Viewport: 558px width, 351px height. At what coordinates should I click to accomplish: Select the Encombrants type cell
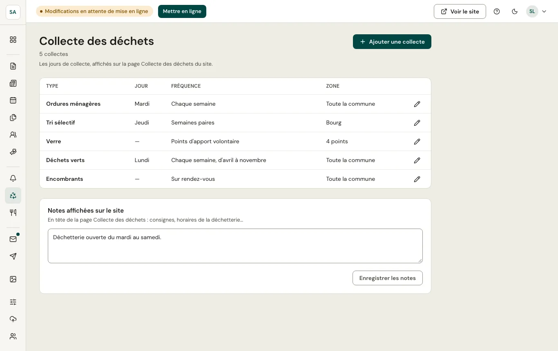pos(65,179)
